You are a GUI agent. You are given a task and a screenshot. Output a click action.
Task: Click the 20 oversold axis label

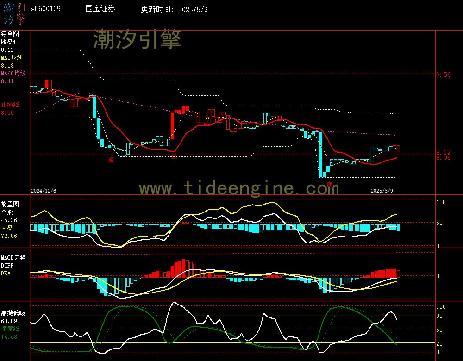point(439,343)
